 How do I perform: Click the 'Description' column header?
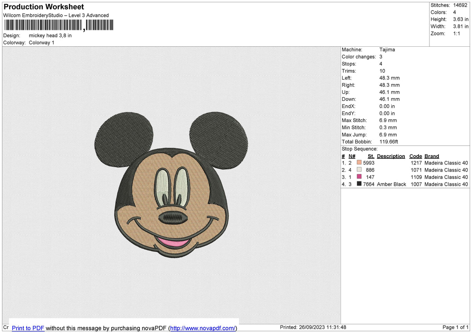tap(391, 156)
